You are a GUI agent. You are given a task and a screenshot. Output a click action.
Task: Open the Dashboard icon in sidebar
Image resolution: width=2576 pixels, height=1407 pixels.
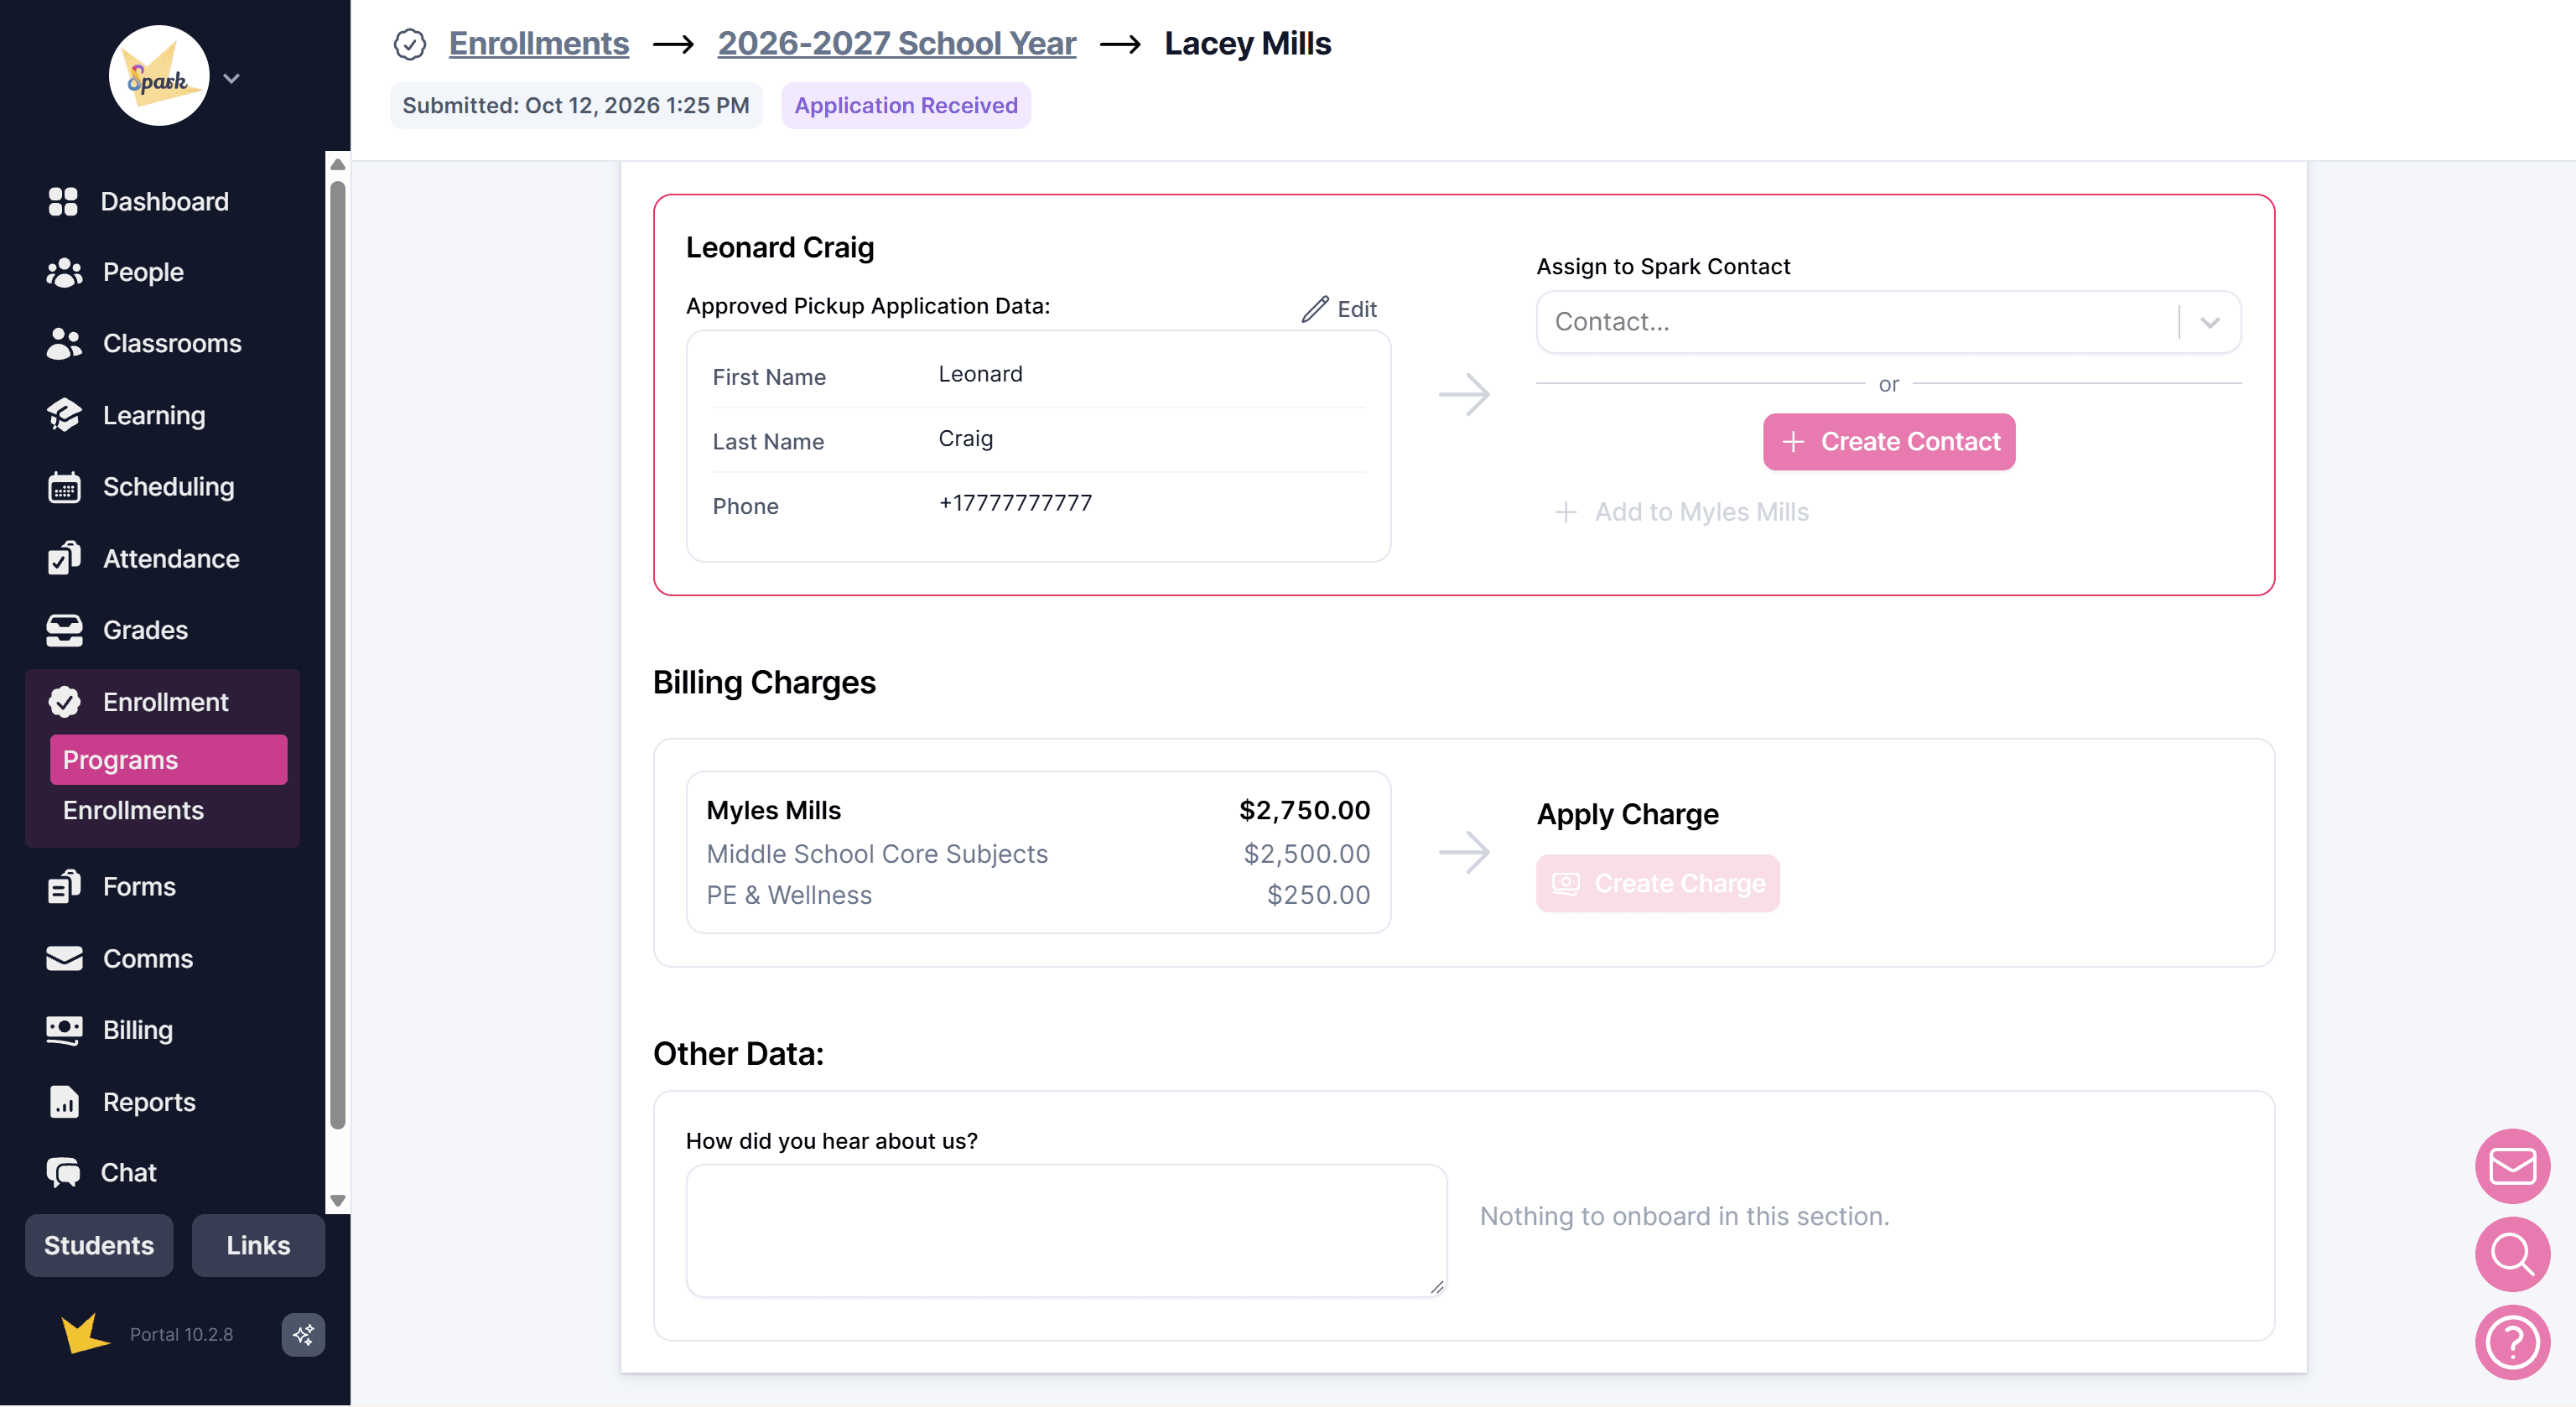coord(63,201)
